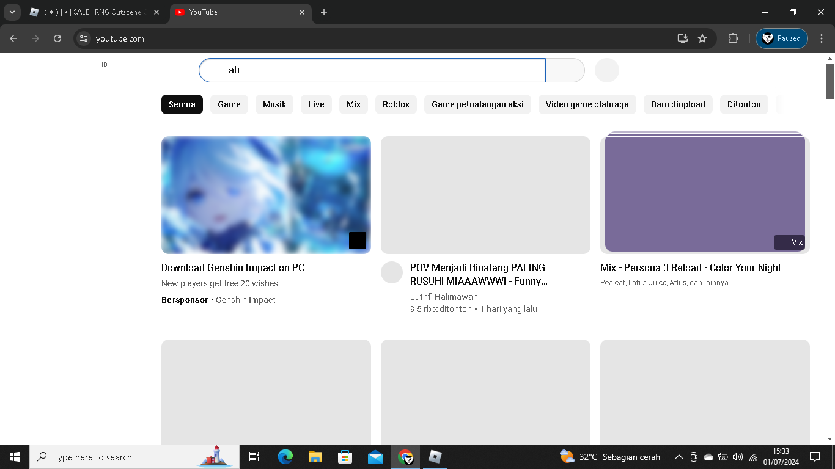Open OneDrive cloud icon in system tray

coord(708,457)
